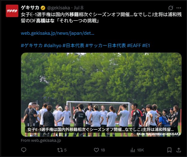Click the reply speech bubble icon
Image resolution: width=187 pixels, height=157 pixels.
24,150
